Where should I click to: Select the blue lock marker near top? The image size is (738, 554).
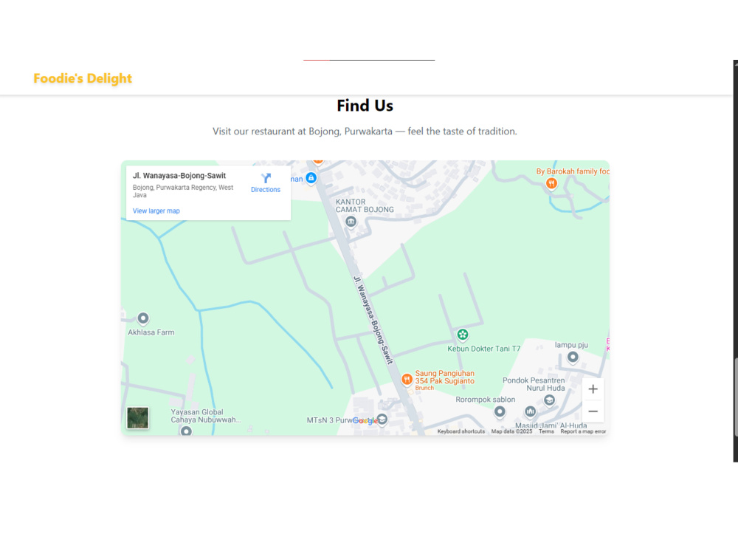311,178
